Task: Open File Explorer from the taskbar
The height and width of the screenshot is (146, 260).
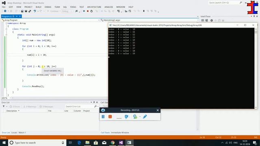Action: pos(87,142)
